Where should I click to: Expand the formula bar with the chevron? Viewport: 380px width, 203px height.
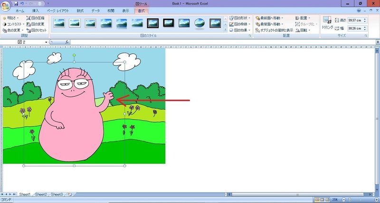point(378,42)
